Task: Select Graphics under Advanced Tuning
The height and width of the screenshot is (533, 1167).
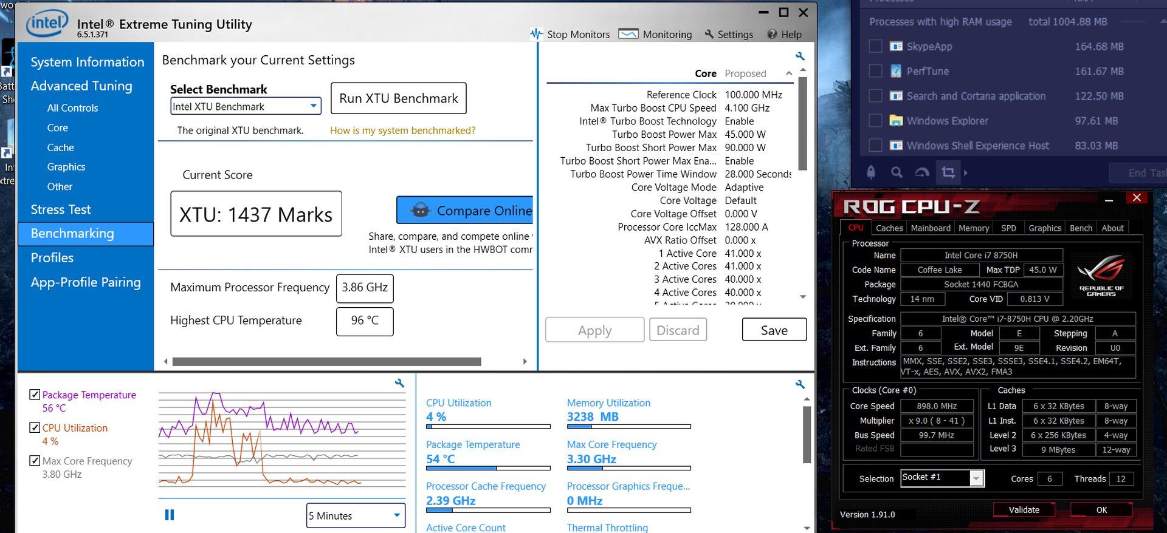Action: tap(66, 167)
